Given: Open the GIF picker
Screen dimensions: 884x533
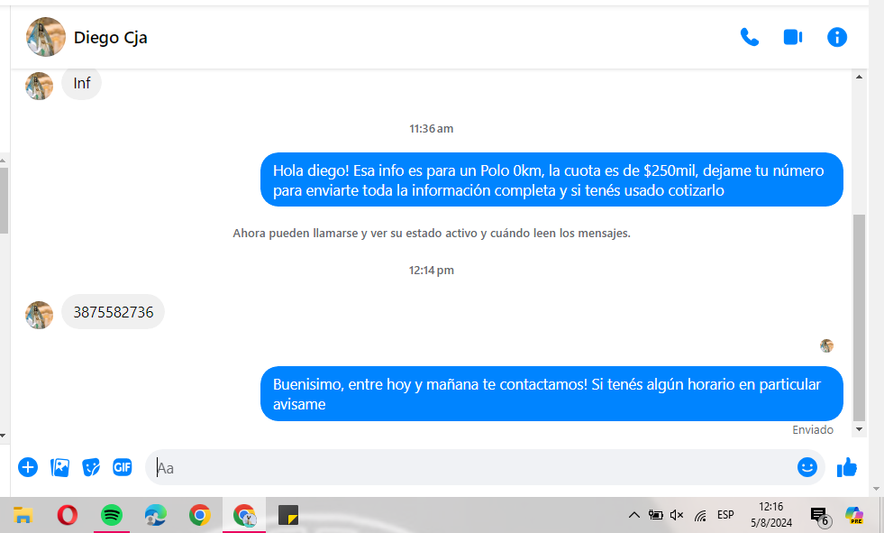Looking at the screenshot, I should 123,467.
